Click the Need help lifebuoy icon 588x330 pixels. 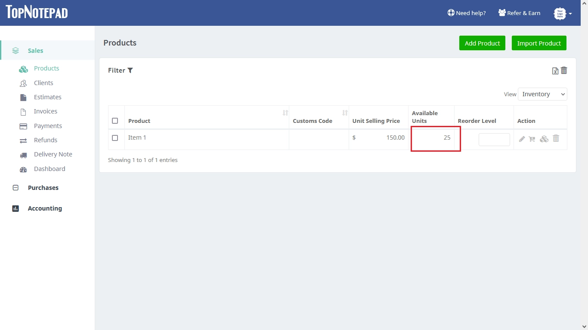point(451,13)
